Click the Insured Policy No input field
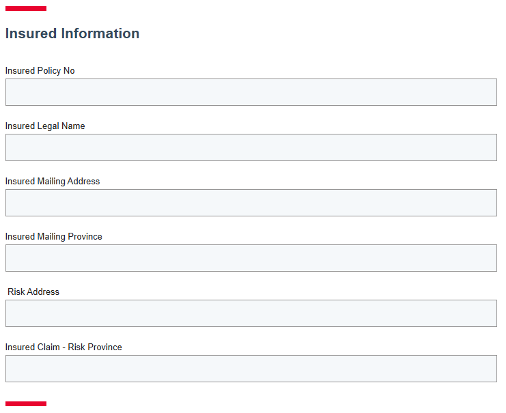 (x=251, y=92)
